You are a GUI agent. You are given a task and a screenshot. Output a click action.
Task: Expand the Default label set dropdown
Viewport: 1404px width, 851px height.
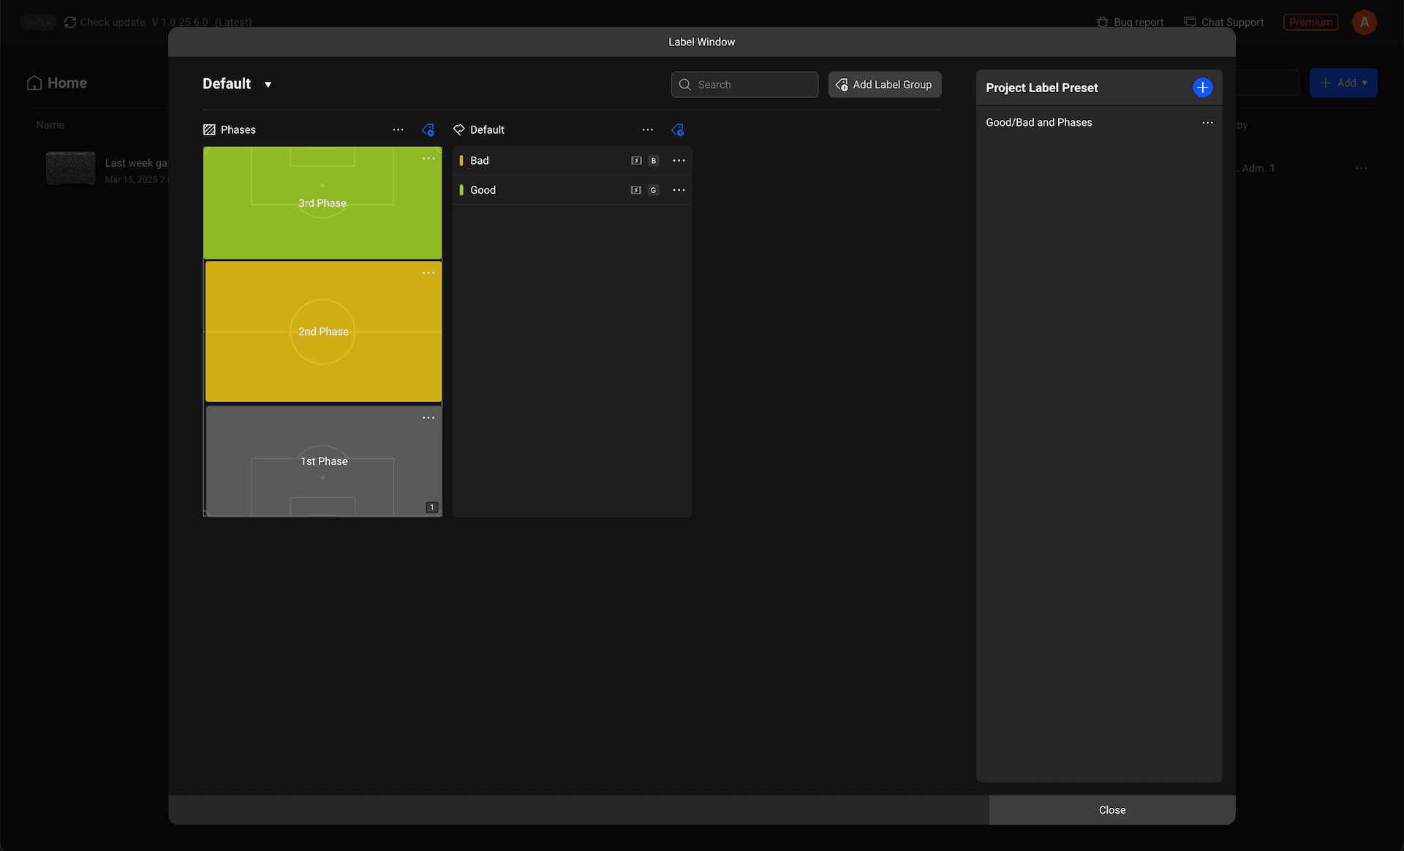[x=268, y=85]
